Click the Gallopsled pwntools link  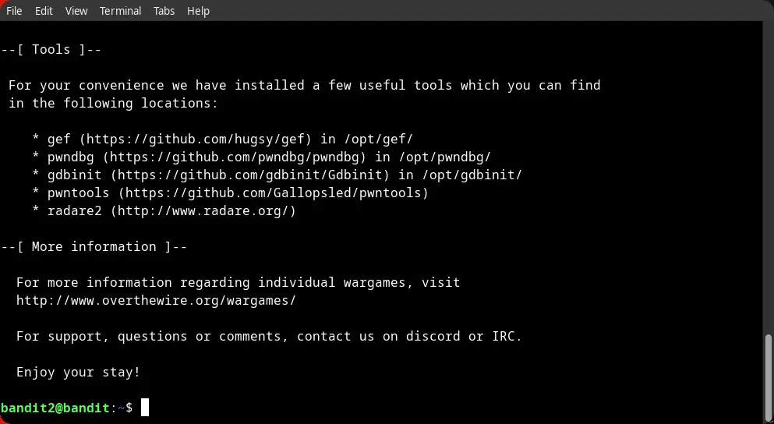click(x=277, y=193)
